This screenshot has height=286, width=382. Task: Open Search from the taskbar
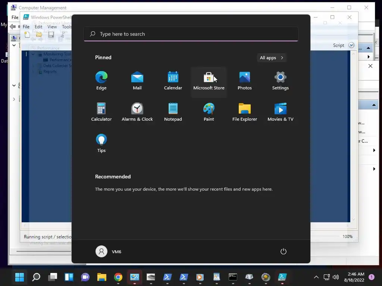[x=36, y=277]
